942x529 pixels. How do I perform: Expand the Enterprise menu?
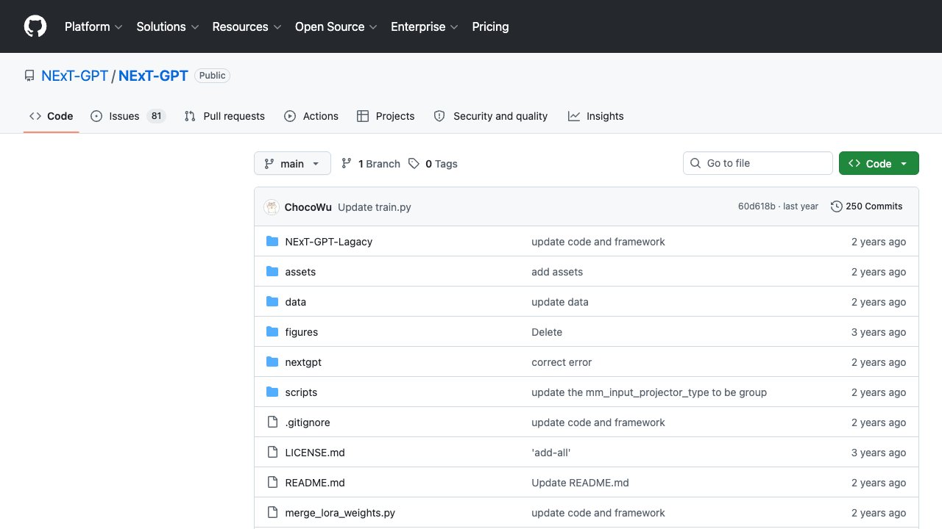click(425, 26)
